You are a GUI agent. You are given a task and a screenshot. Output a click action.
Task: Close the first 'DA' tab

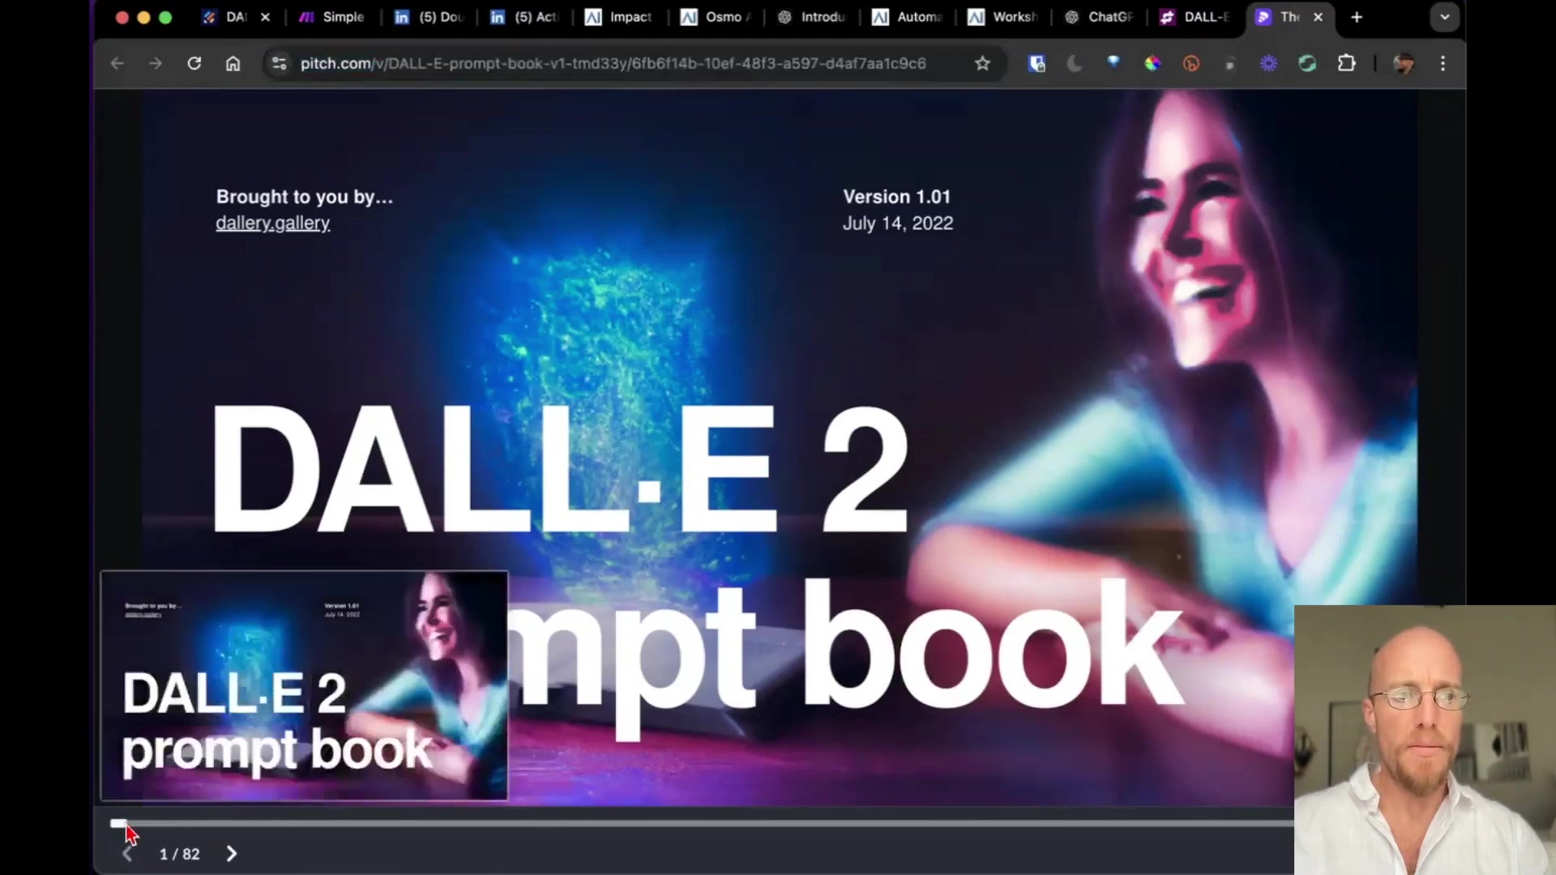click(x=265, y=17)
